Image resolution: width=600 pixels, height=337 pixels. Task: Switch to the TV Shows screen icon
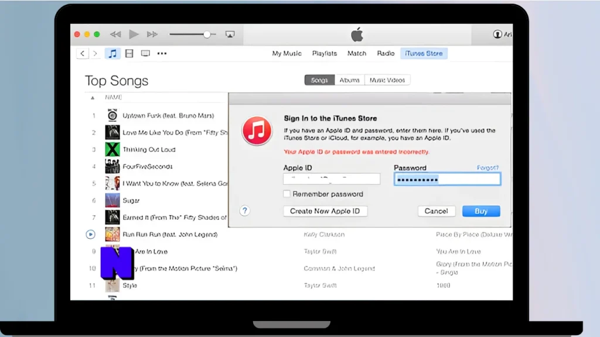[x=145, y=53]
